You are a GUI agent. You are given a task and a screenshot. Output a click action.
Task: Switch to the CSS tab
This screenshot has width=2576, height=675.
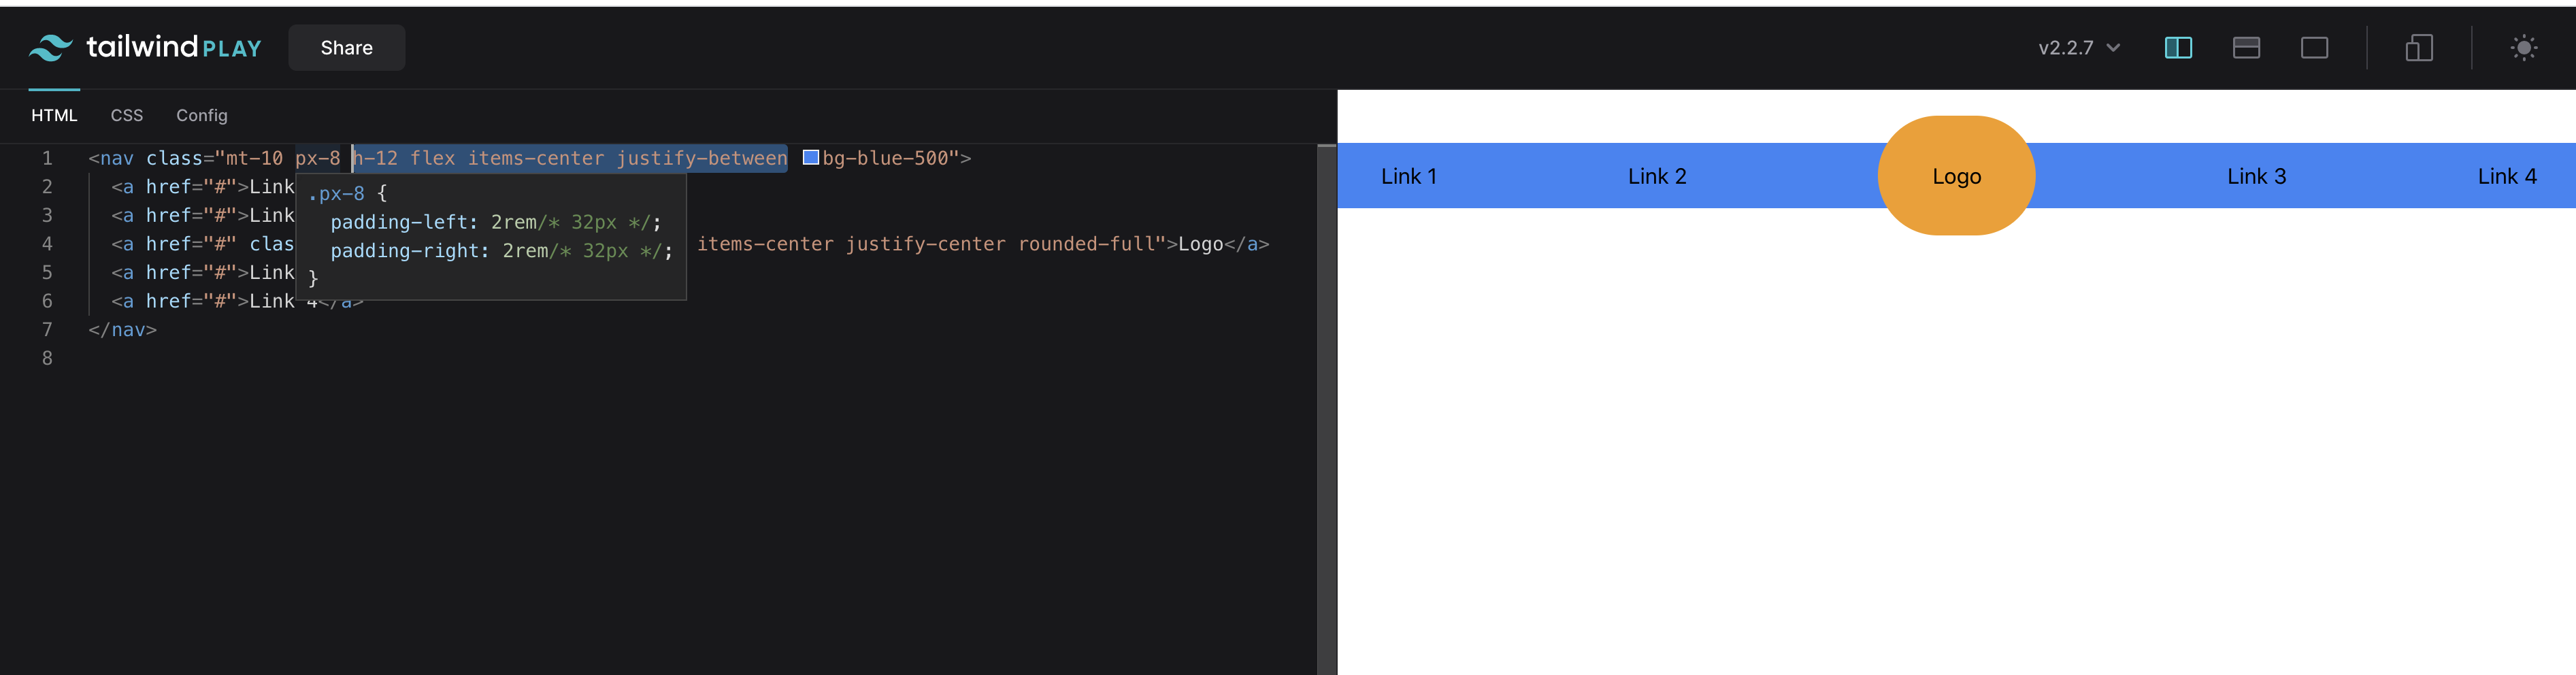point(126,115)
